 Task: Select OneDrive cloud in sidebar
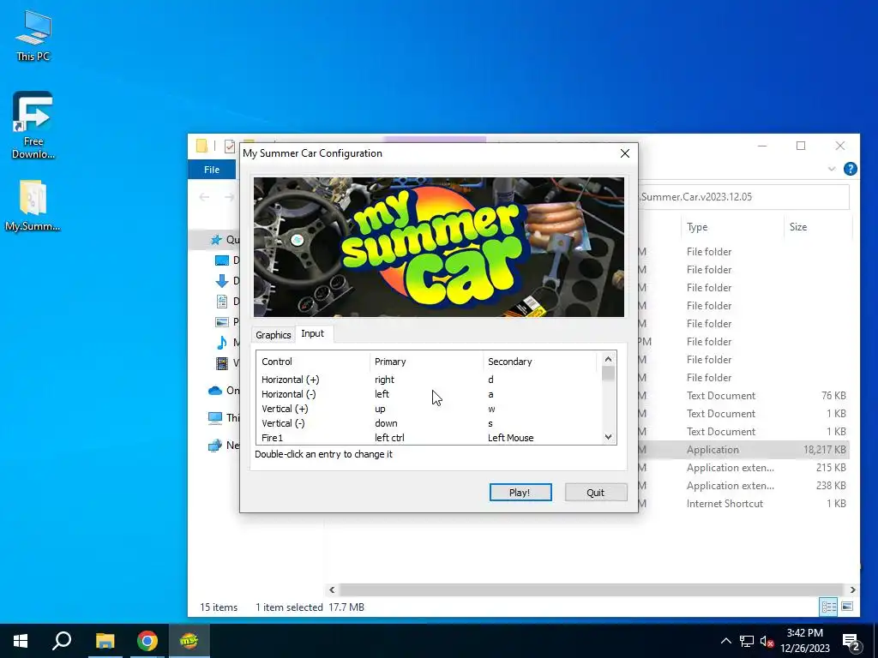coord(215,391)
